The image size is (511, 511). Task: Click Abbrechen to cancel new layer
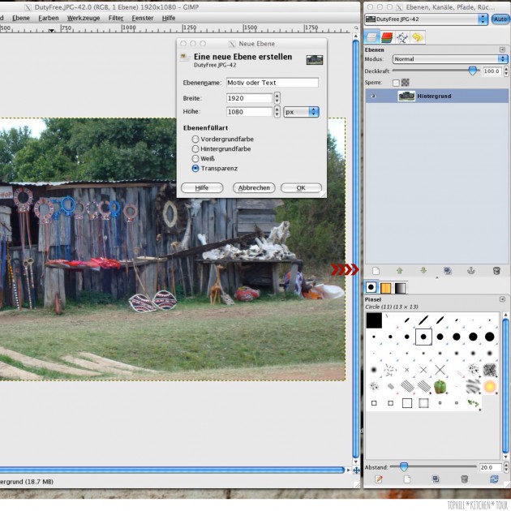tap(254, 187)
